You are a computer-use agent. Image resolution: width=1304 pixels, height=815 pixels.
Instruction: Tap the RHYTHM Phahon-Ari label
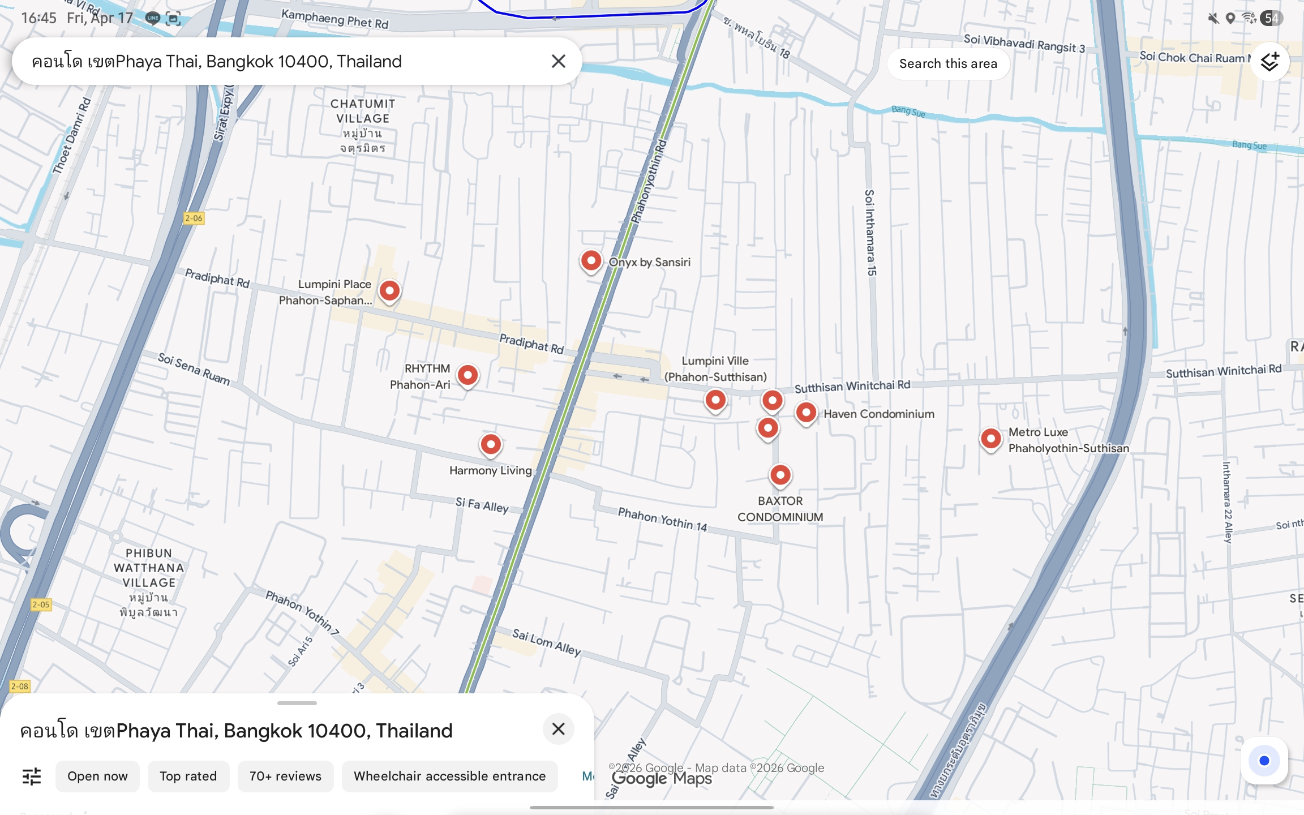[421, 376]
